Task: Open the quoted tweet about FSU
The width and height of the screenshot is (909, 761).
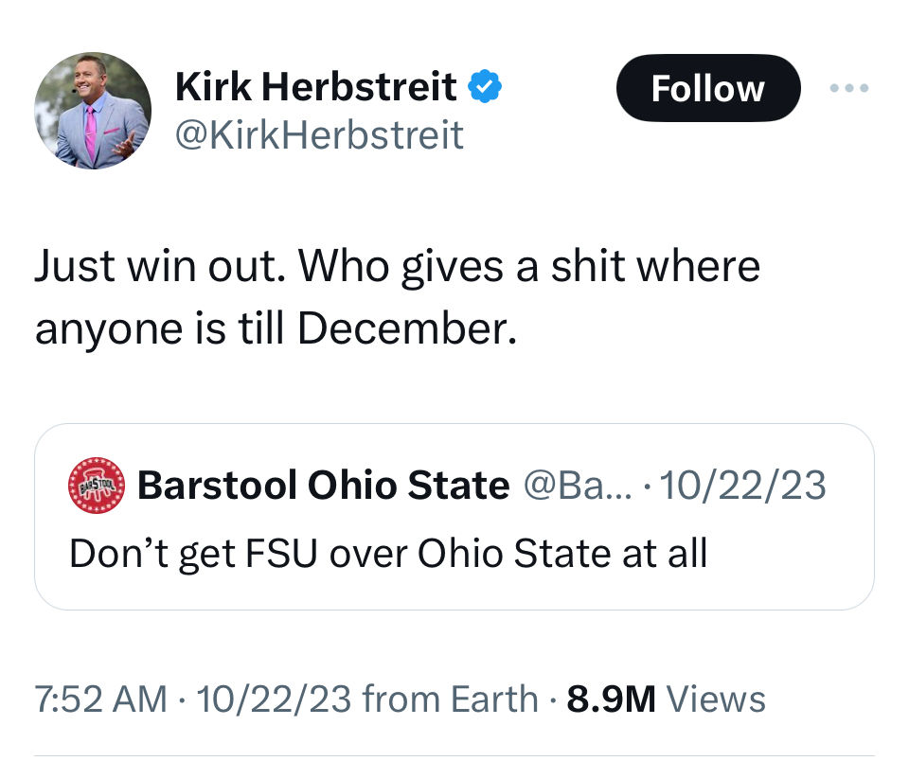Action: tap(388, 553)
